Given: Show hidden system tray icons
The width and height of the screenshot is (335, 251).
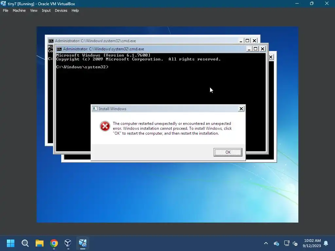Looking at the screenshot, I should [266, 243].
